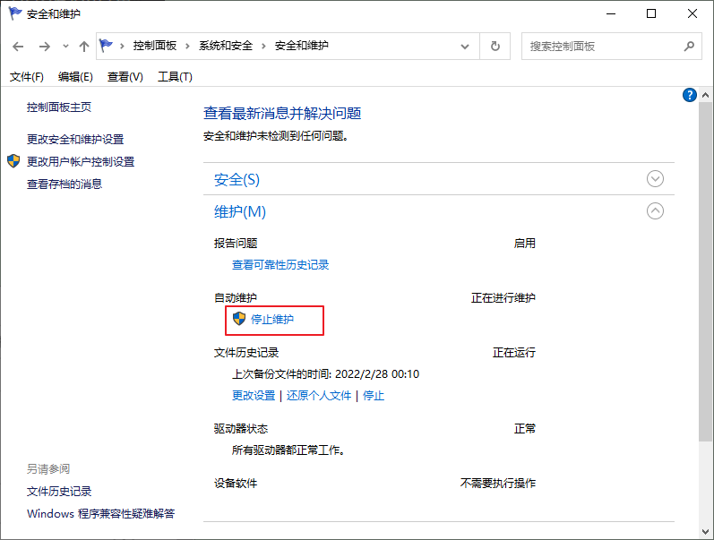Go up one level with the up arrow

pyautogui.click(x=84, y=46)
